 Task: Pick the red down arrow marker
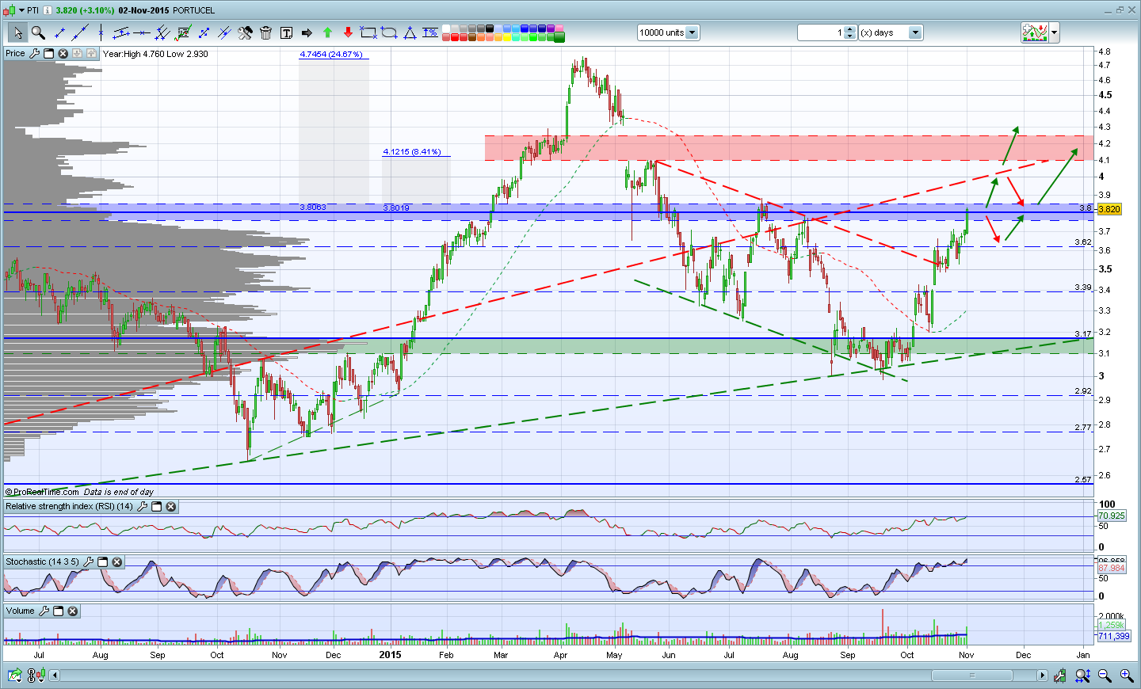click(x=348, y=32)
